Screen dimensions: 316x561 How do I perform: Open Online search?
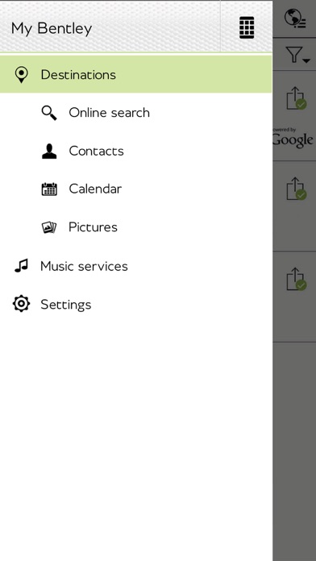pyautogui.click(x=109, y=113)
